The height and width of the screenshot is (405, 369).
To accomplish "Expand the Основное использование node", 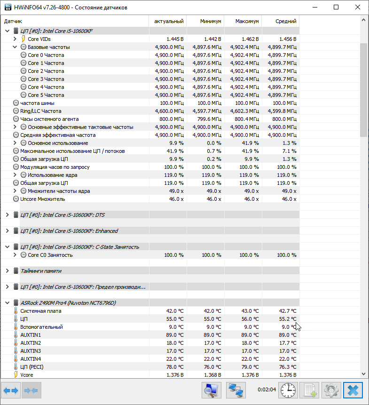I will [15, 143].
